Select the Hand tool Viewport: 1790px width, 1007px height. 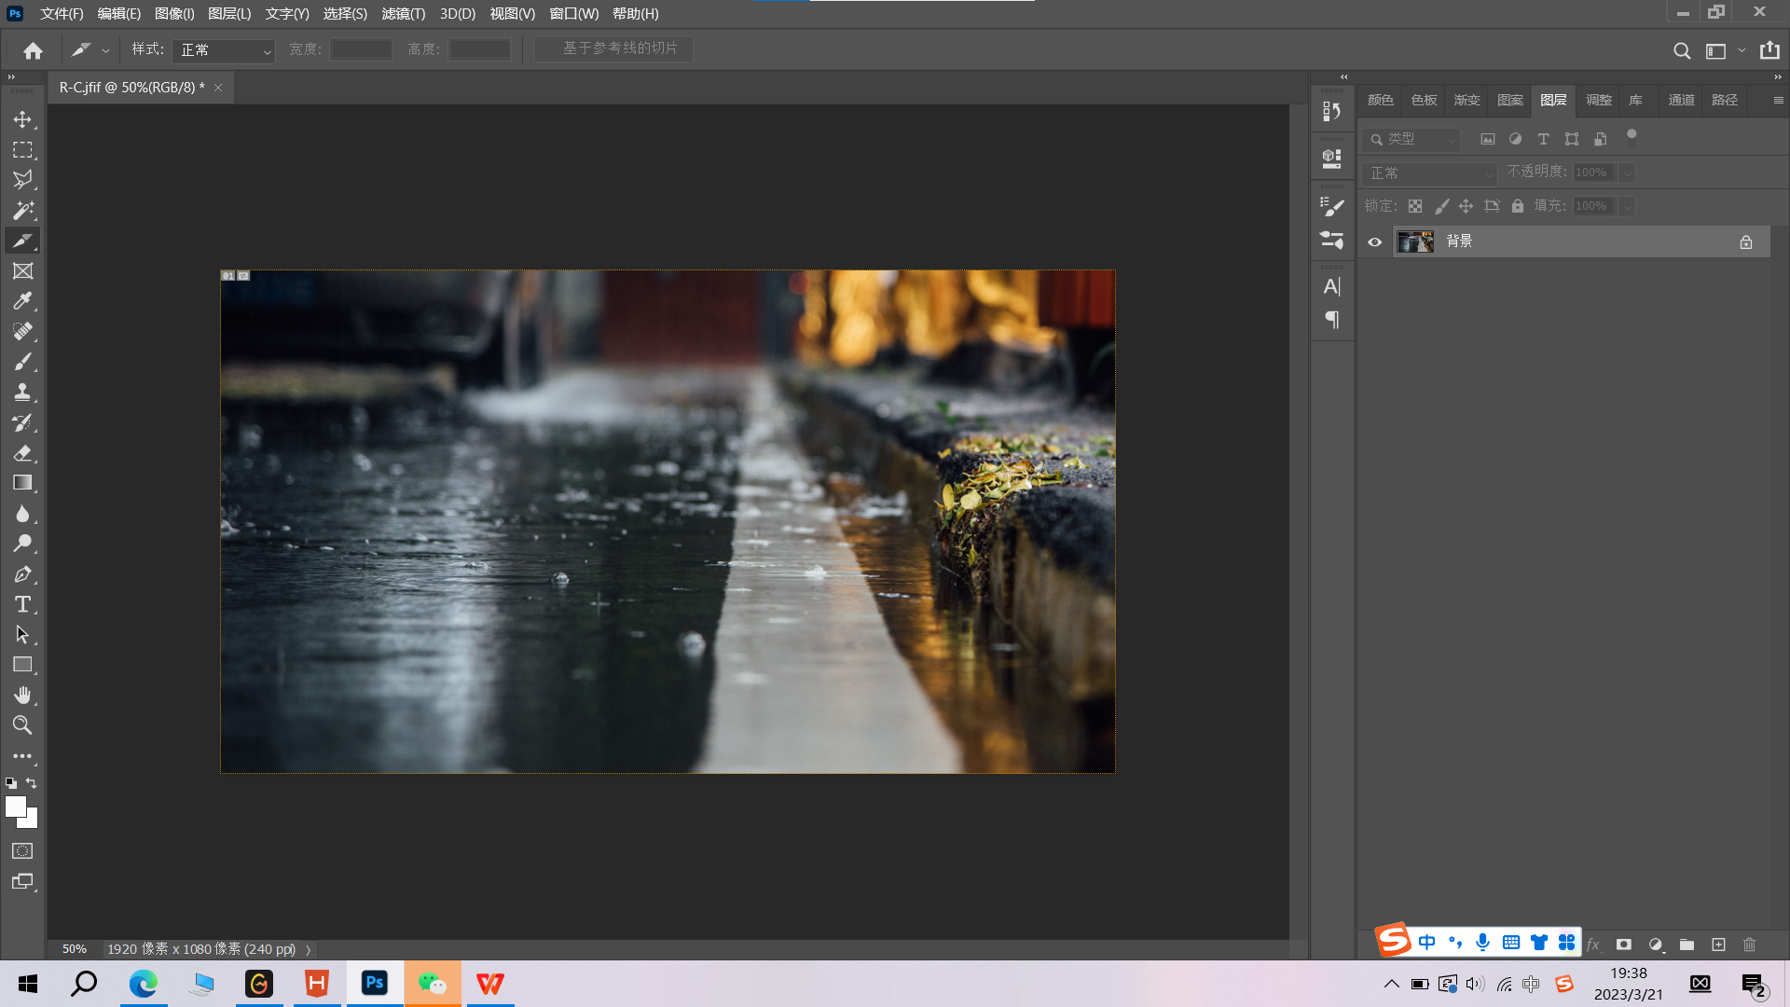pyautogui.click(x=22, y=695)
